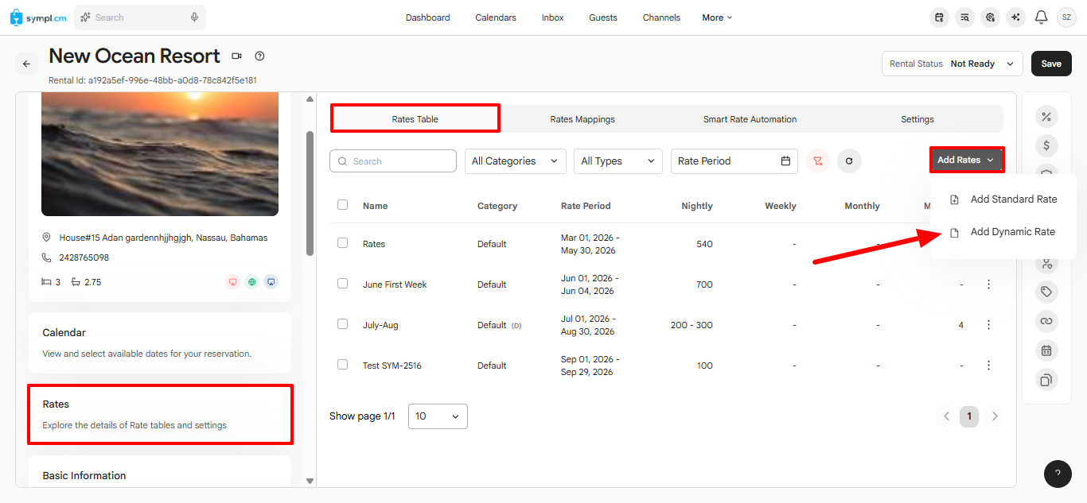Open the copy icon in right sidebar
The width and height of the screenshot is (1087, 503).
(1046, 380)
